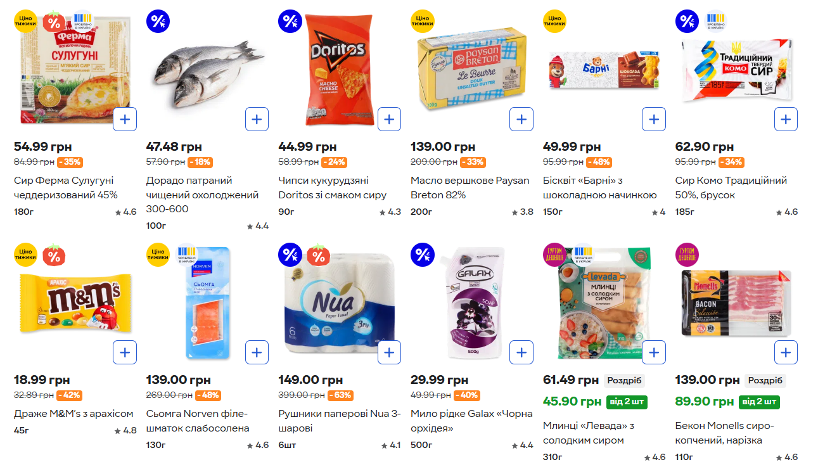Add Nua paper towels to cart
818x467 pixels.
pyautogui.click(x=389, y=352)
